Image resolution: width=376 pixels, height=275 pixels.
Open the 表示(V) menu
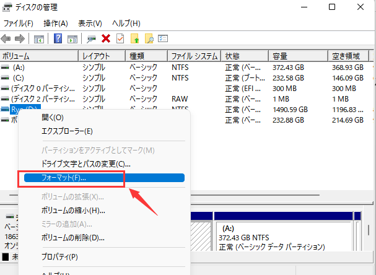pyautogui.click(x=90, y=24)
